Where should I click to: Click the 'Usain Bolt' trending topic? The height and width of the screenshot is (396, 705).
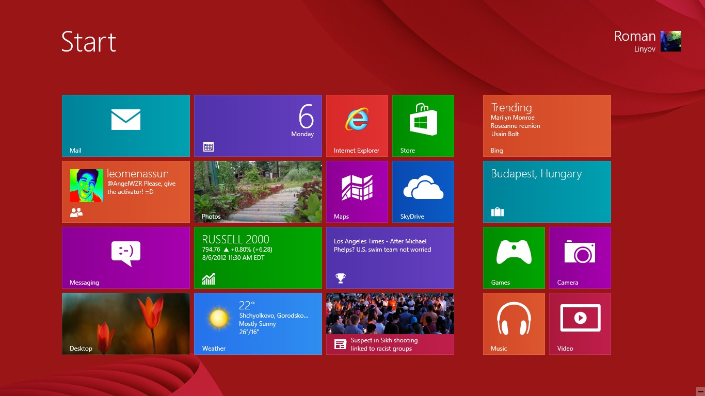(505, 134)
